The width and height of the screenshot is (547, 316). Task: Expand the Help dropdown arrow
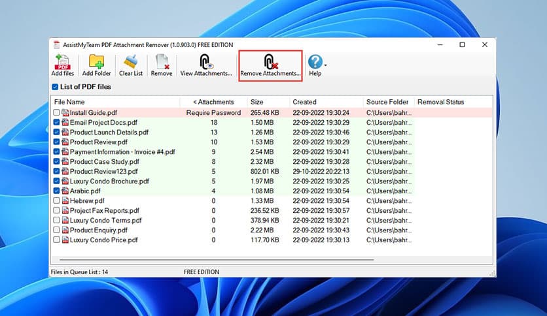(325, 65)
